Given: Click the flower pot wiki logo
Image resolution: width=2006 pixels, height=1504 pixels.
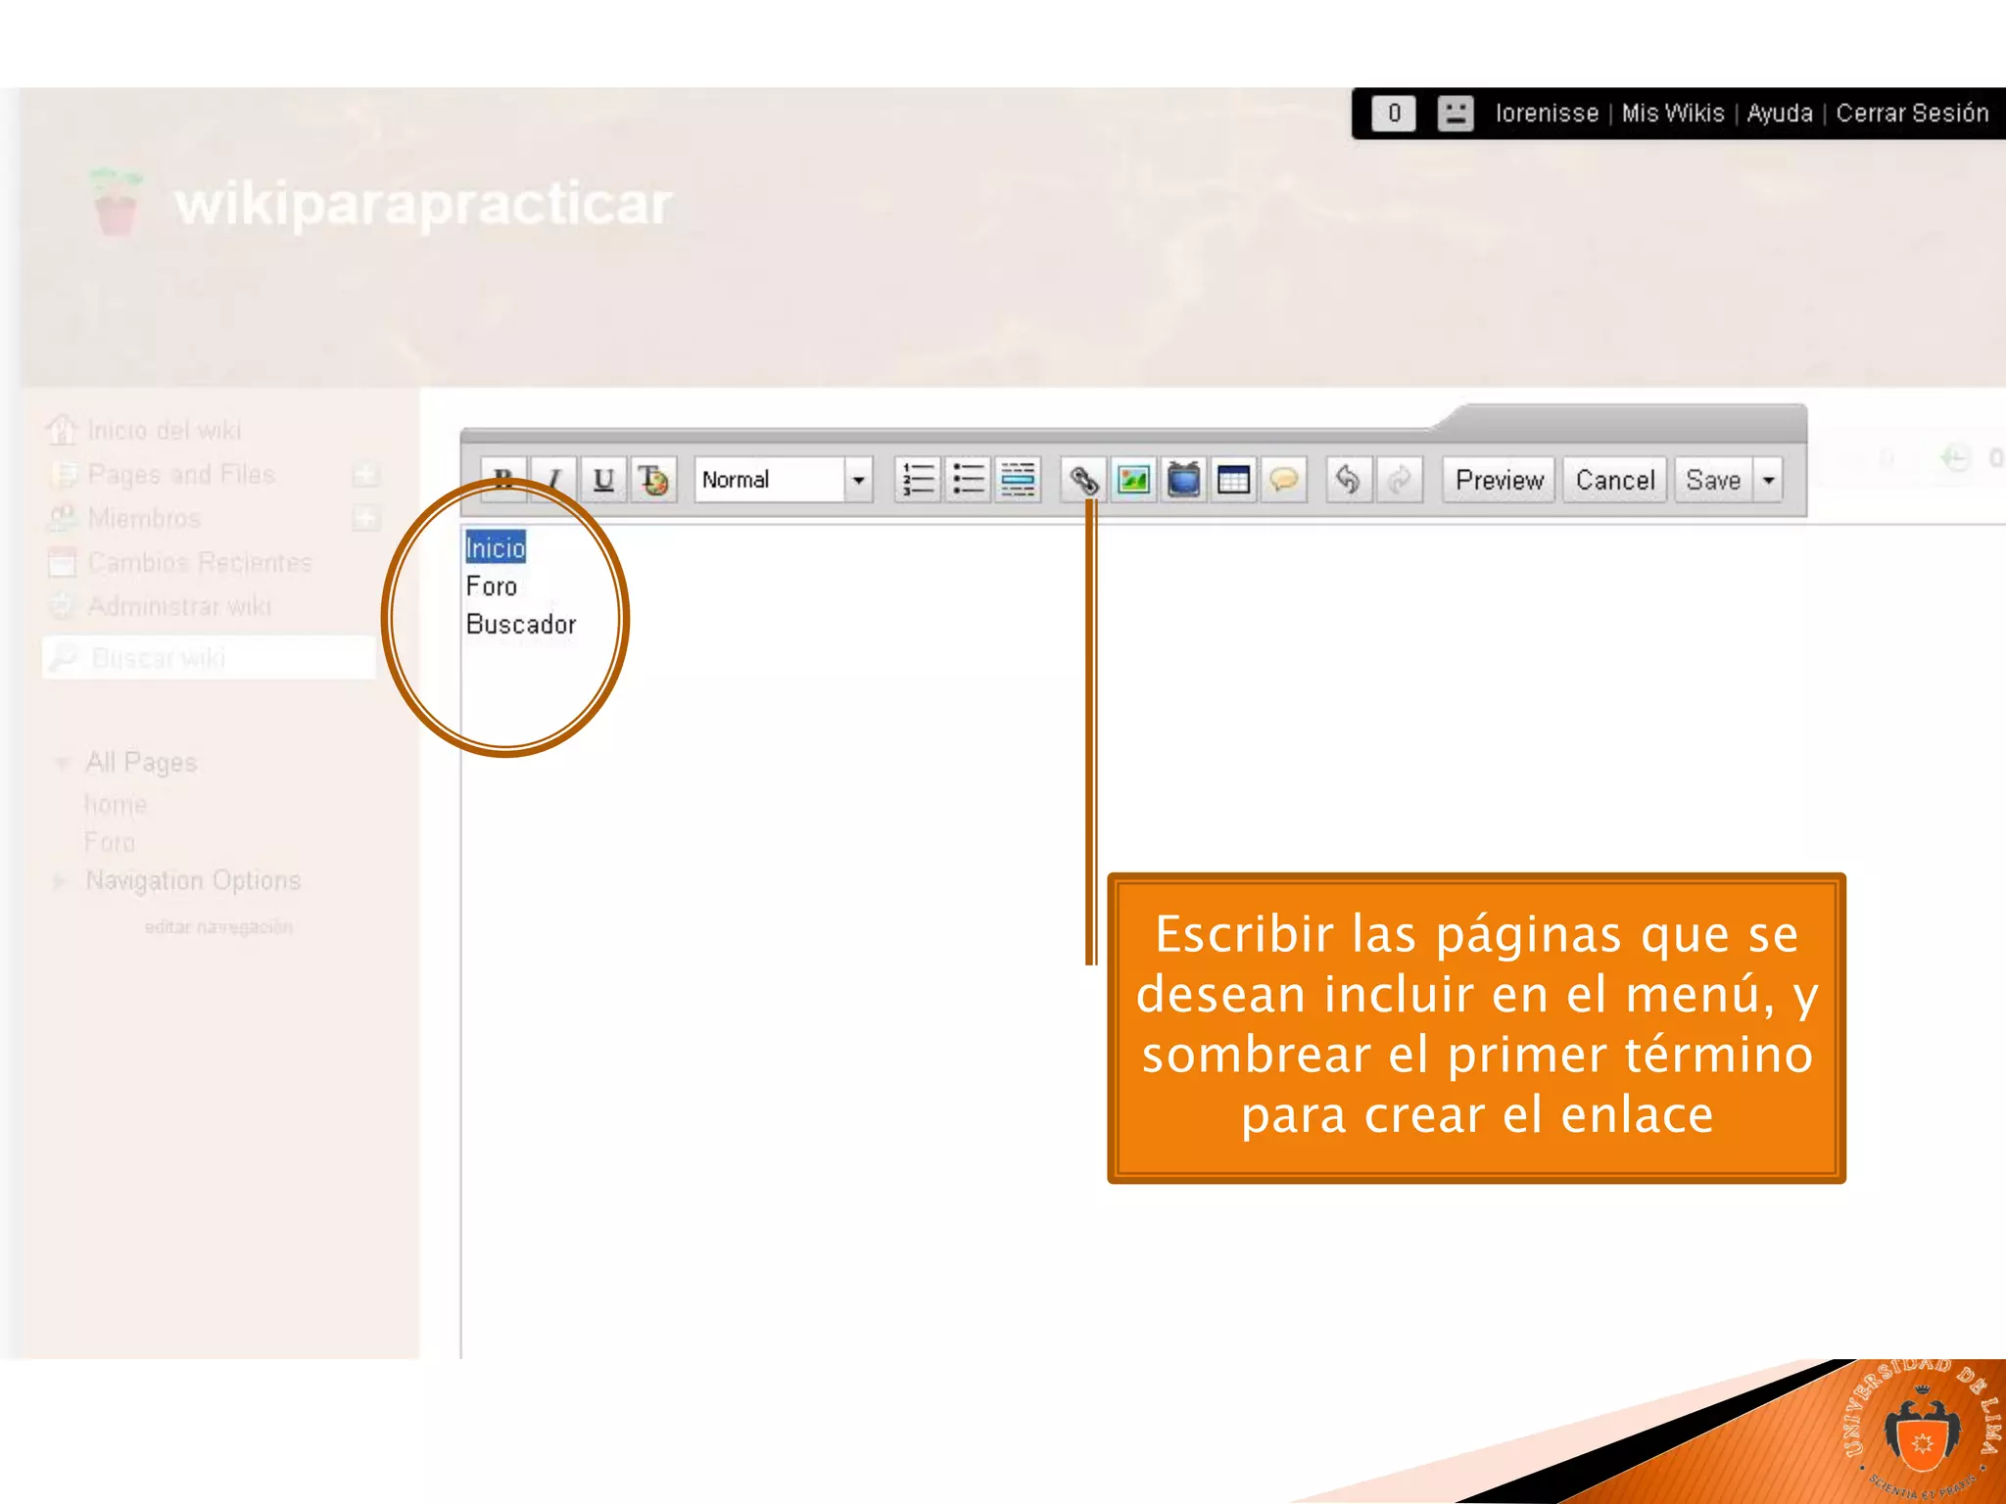Looking at the screenshot, I should pos(117,202).
